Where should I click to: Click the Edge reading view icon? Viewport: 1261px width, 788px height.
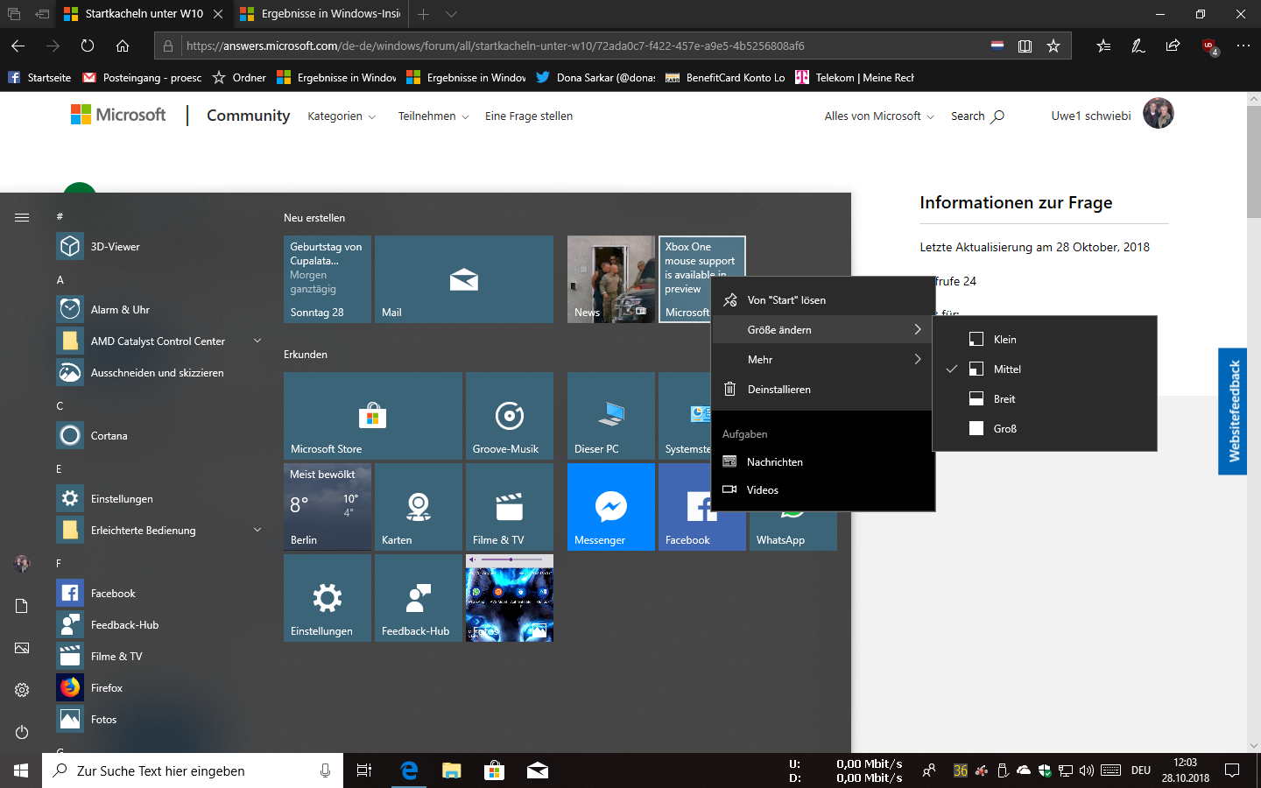1025,46
